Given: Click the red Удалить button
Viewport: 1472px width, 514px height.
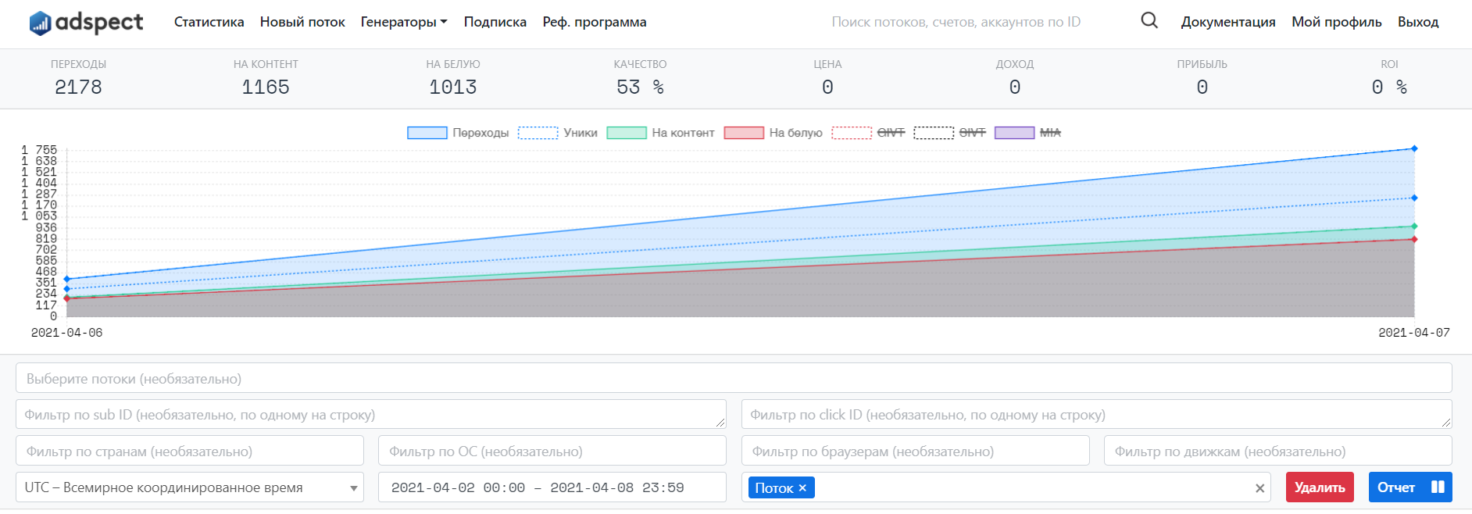Looking at the screenshot, I should click(x=1320, y=487).
